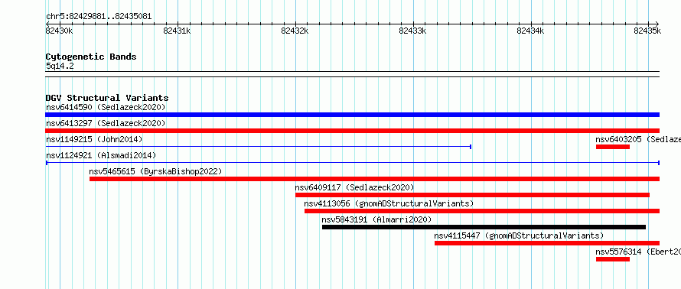Select the nsv1124921 (Alsmadi2014) label
Viewport: 681px width, 289px height.
point(101,155)
